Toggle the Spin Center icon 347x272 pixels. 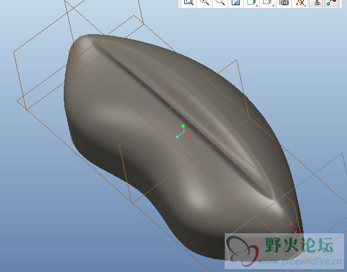pos(331,3)
